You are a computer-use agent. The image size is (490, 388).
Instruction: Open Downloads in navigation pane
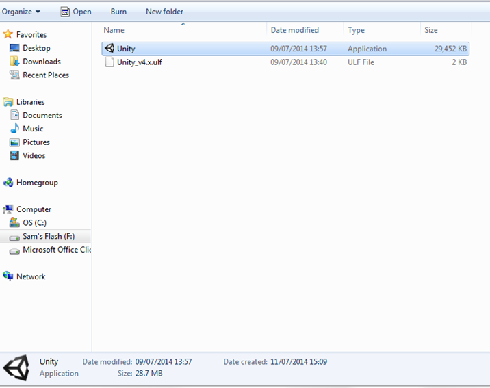point(42,62)
